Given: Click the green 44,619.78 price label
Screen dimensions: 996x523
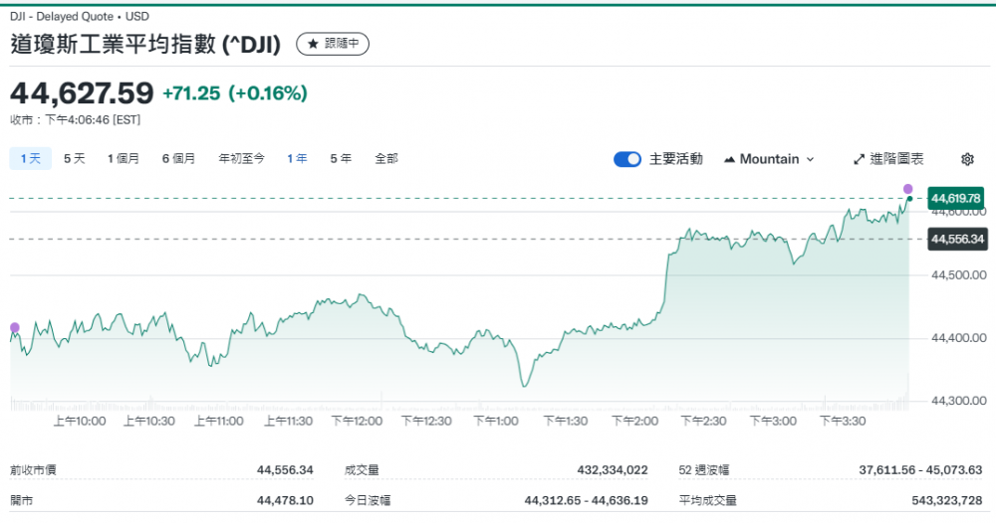Looking at the screenshot, I should click(956, 199).
